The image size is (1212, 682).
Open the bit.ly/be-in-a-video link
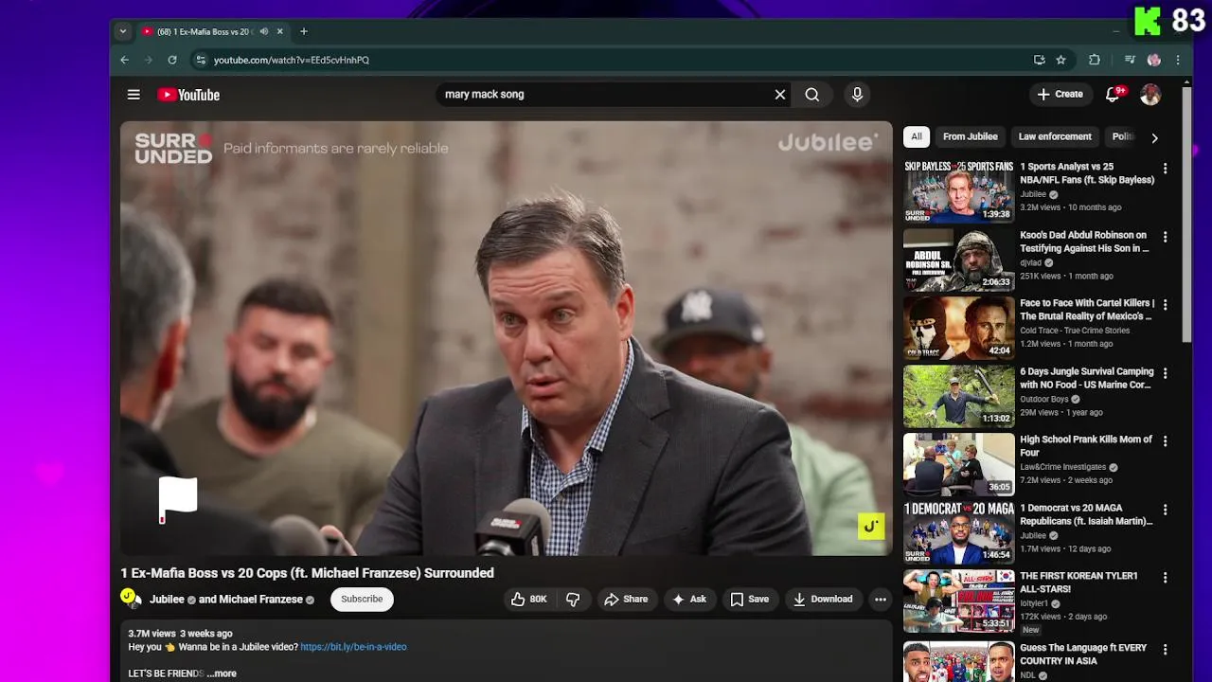pos(353,647)
